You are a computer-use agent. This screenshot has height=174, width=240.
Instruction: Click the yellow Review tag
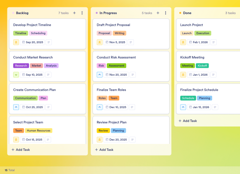click(x=103, y=130)
